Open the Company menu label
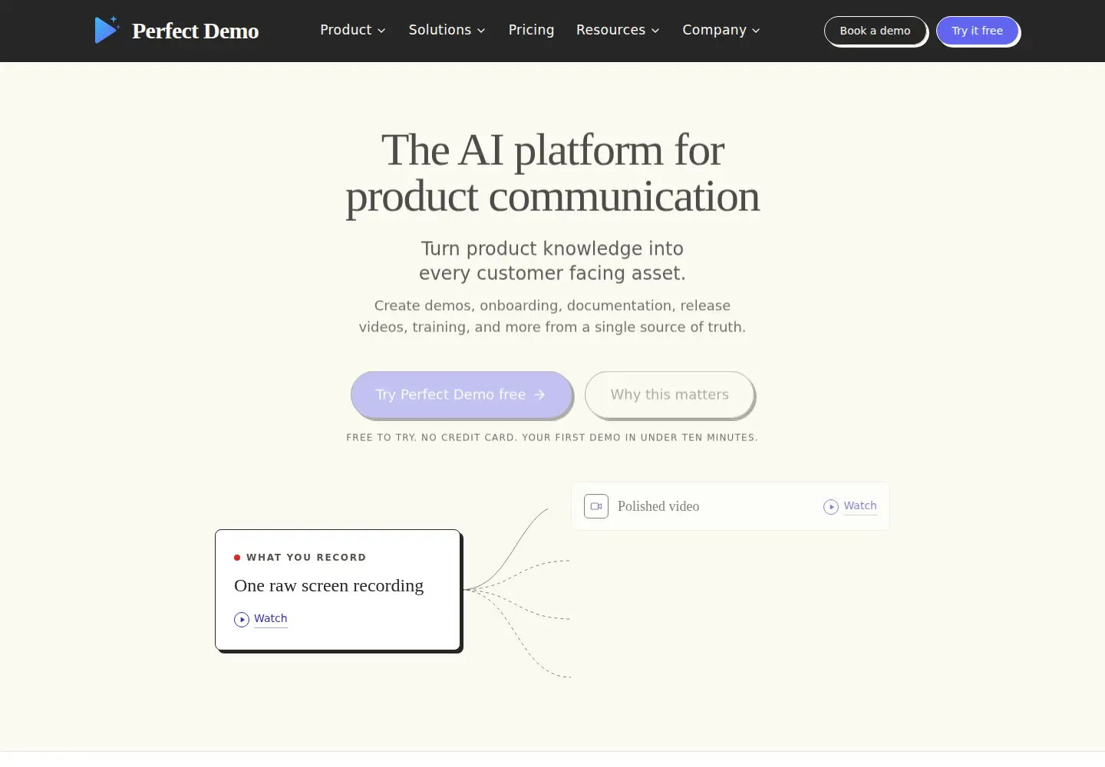1105x767 pixels. coord(714,30)
